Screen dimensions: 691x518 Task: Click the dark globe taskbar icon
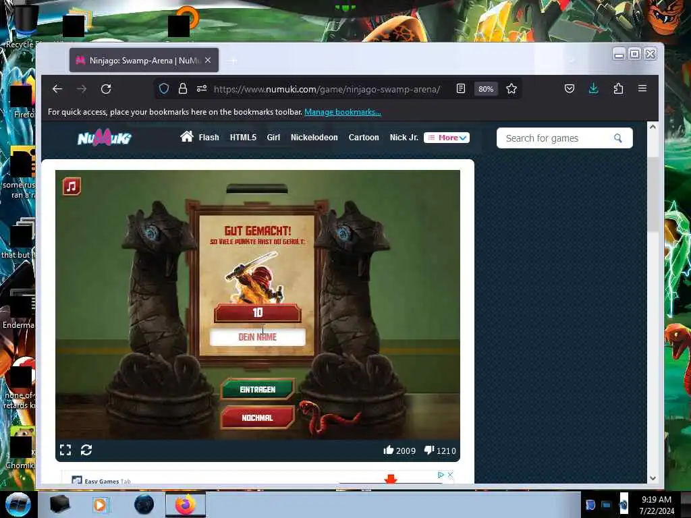pos(144,505)
